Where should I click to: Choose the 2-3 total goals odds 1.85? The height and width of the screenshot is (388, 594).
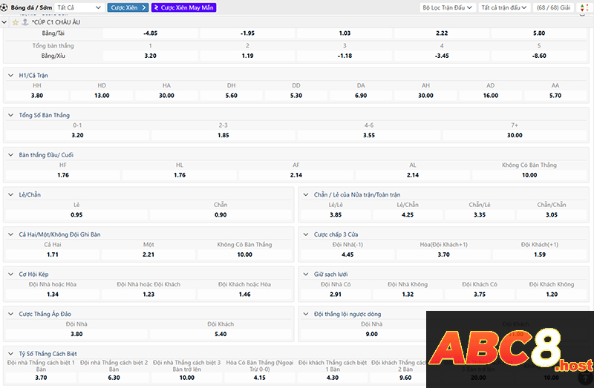(x=223, y=135)
